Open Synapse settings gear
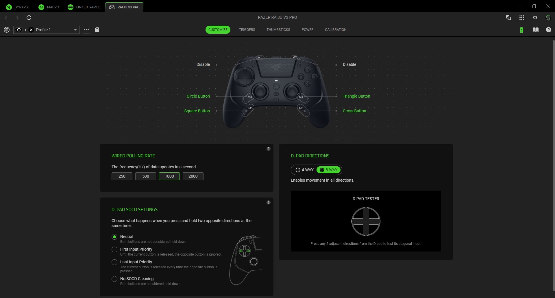Viewport: 555px width, 298px height. [x=535, y=18]
